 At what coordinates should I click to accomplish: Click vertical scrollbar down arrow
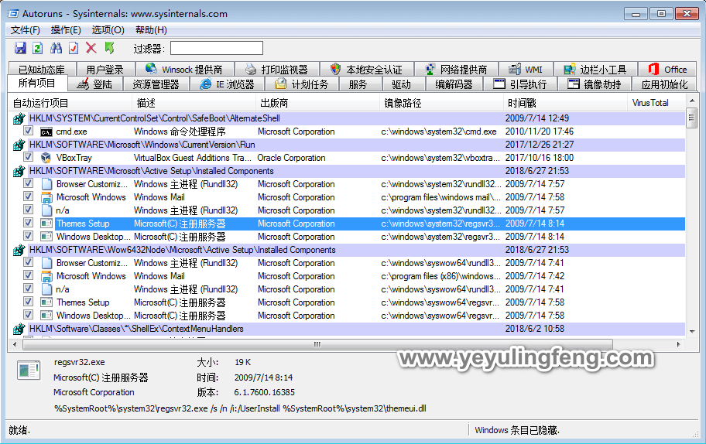click(692, 332)
